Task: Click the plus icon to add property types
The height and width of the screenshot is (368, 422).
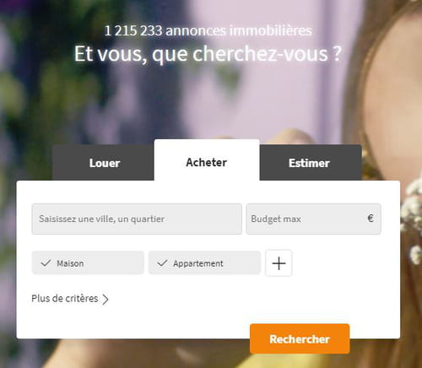Action: (279, 263)
